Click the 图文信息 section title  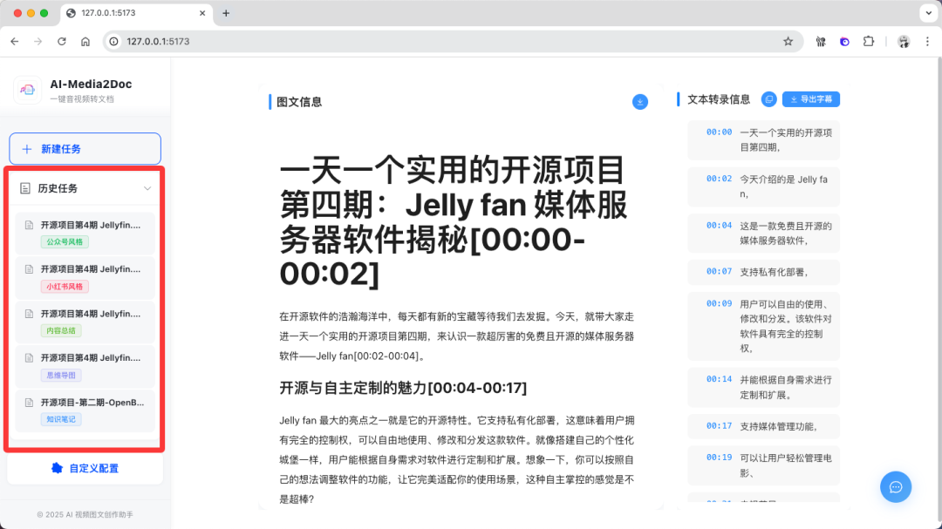coord(299,102)
